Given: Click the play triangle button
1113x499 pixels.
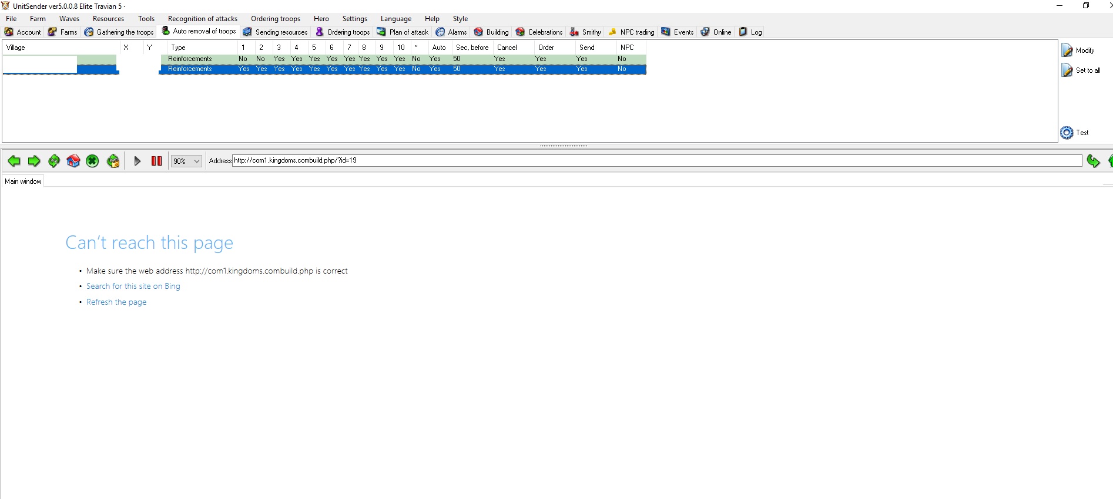Looking at the screenshot, I should pos(138,161).
